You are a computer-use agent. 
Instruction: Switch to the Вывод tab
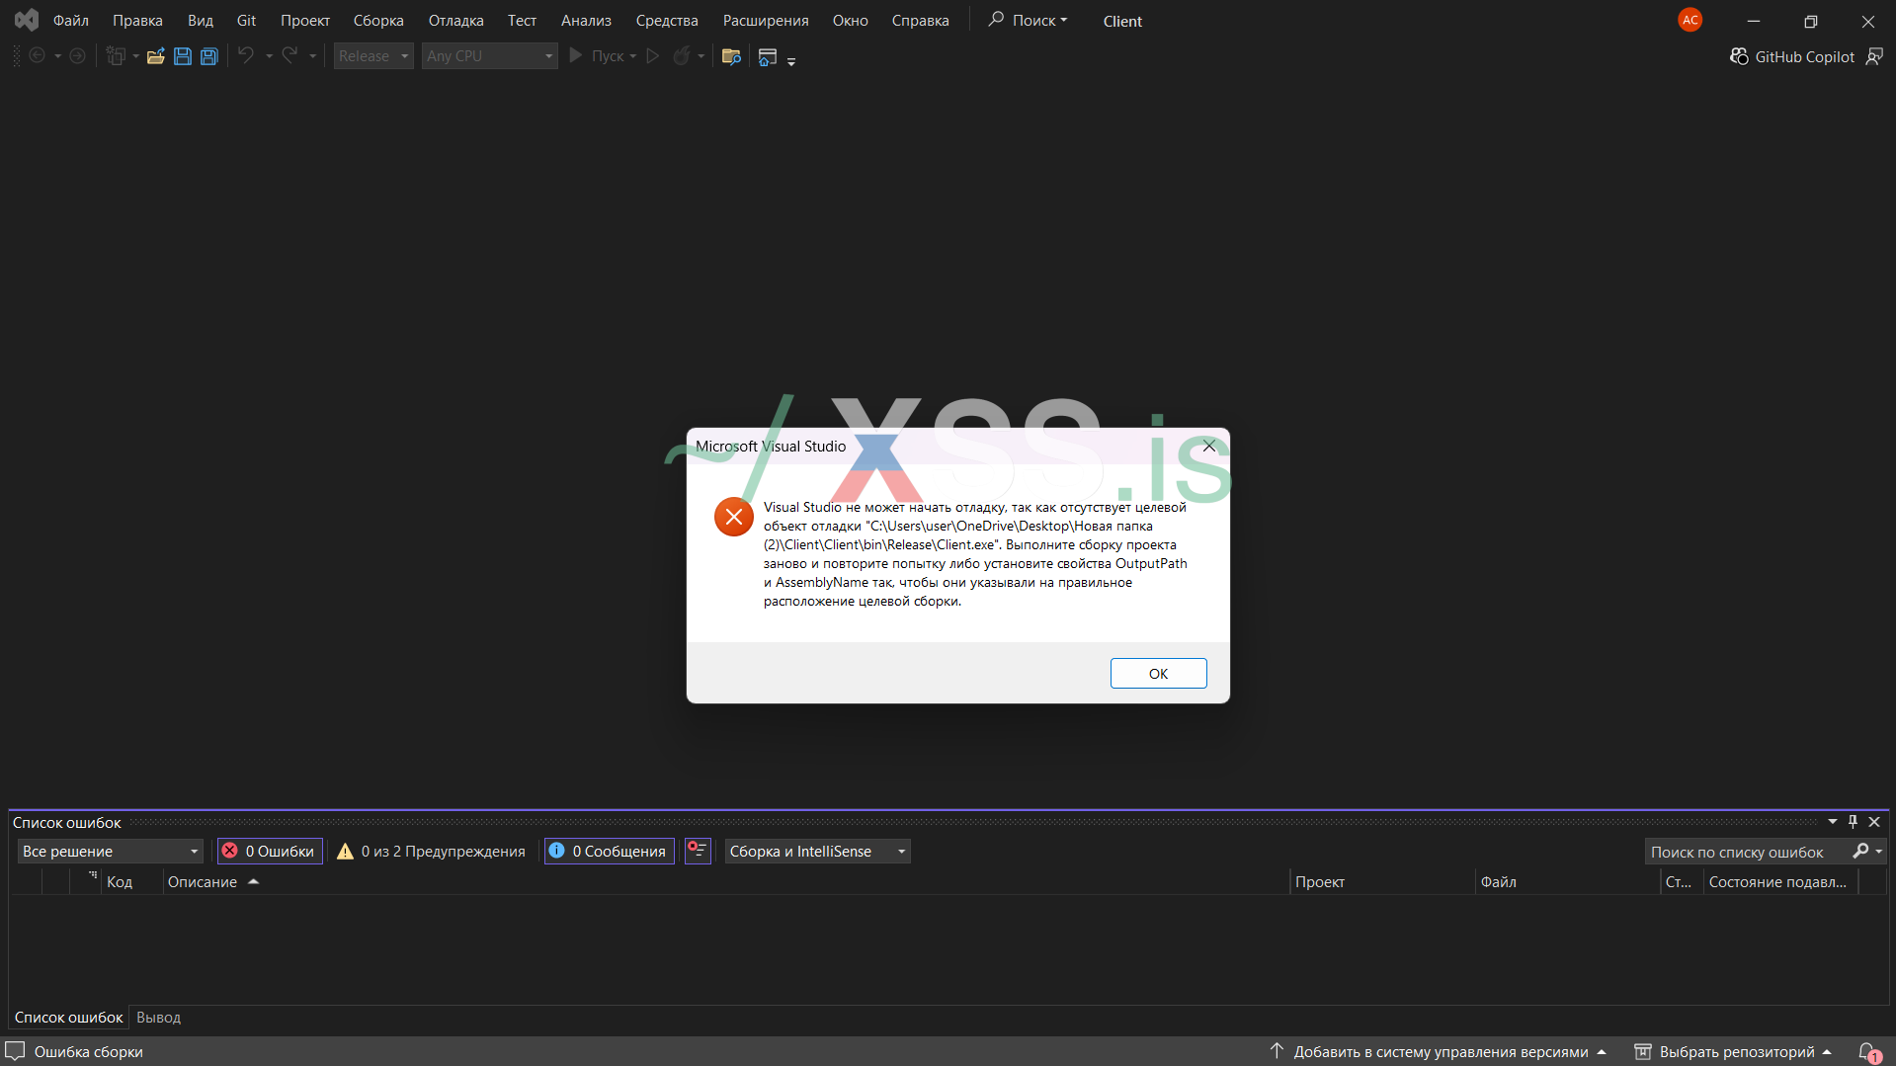[158, 1017]
